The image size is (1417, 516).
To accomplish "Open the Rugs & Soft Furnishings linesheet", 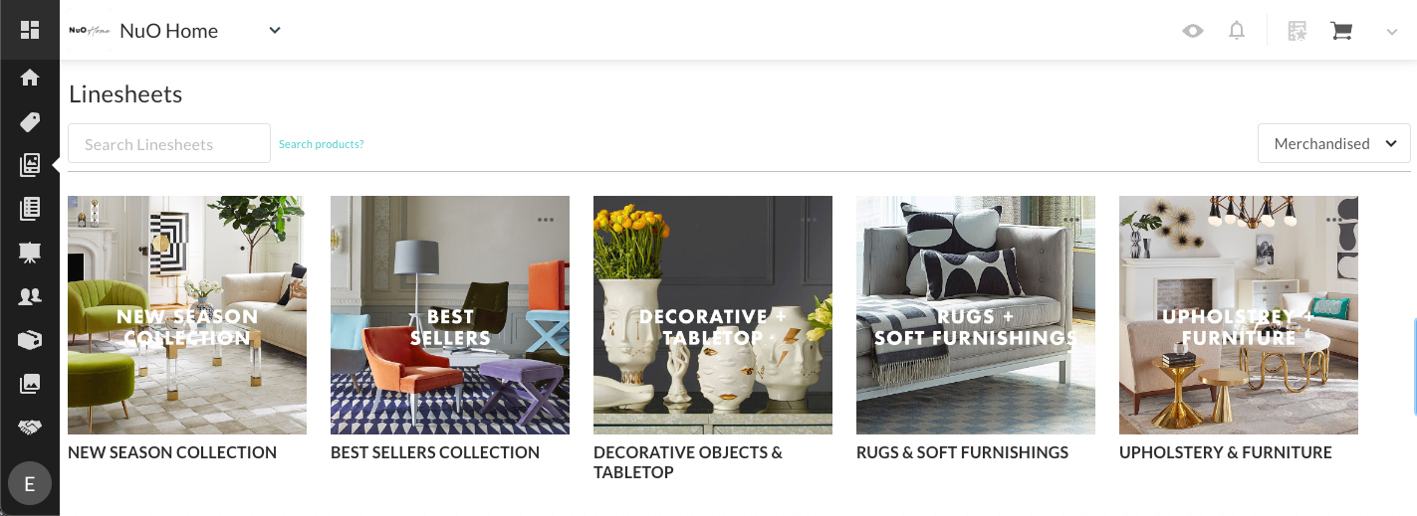I will click(x=976, y=315).
